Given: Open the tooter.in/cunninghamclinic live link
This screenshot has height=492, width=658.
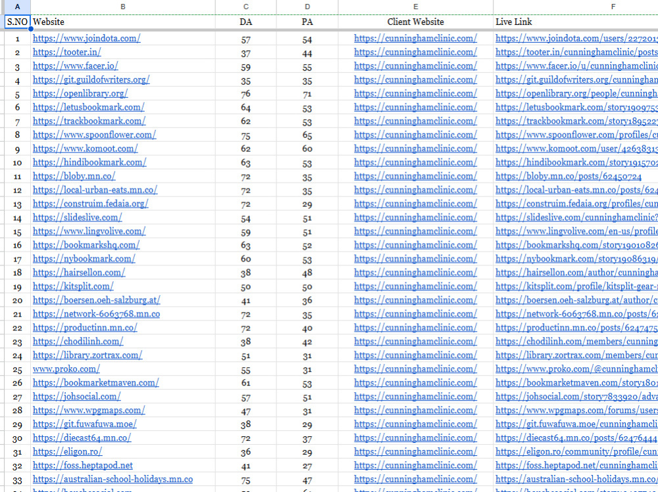Looking at the screenshot, I should [x=576, y=52].
